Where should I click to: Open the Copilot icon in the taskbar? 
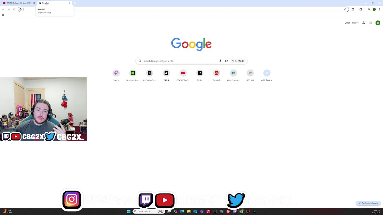point(175,211)
